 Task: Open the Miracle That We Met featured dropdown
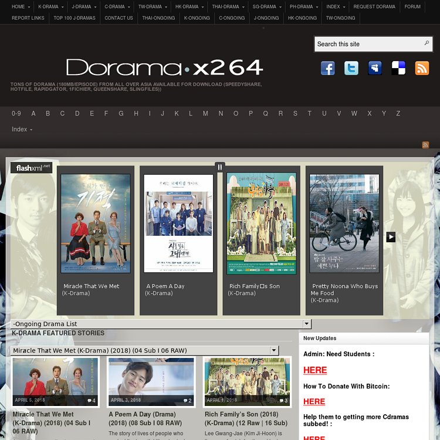(x=145, y=350)
